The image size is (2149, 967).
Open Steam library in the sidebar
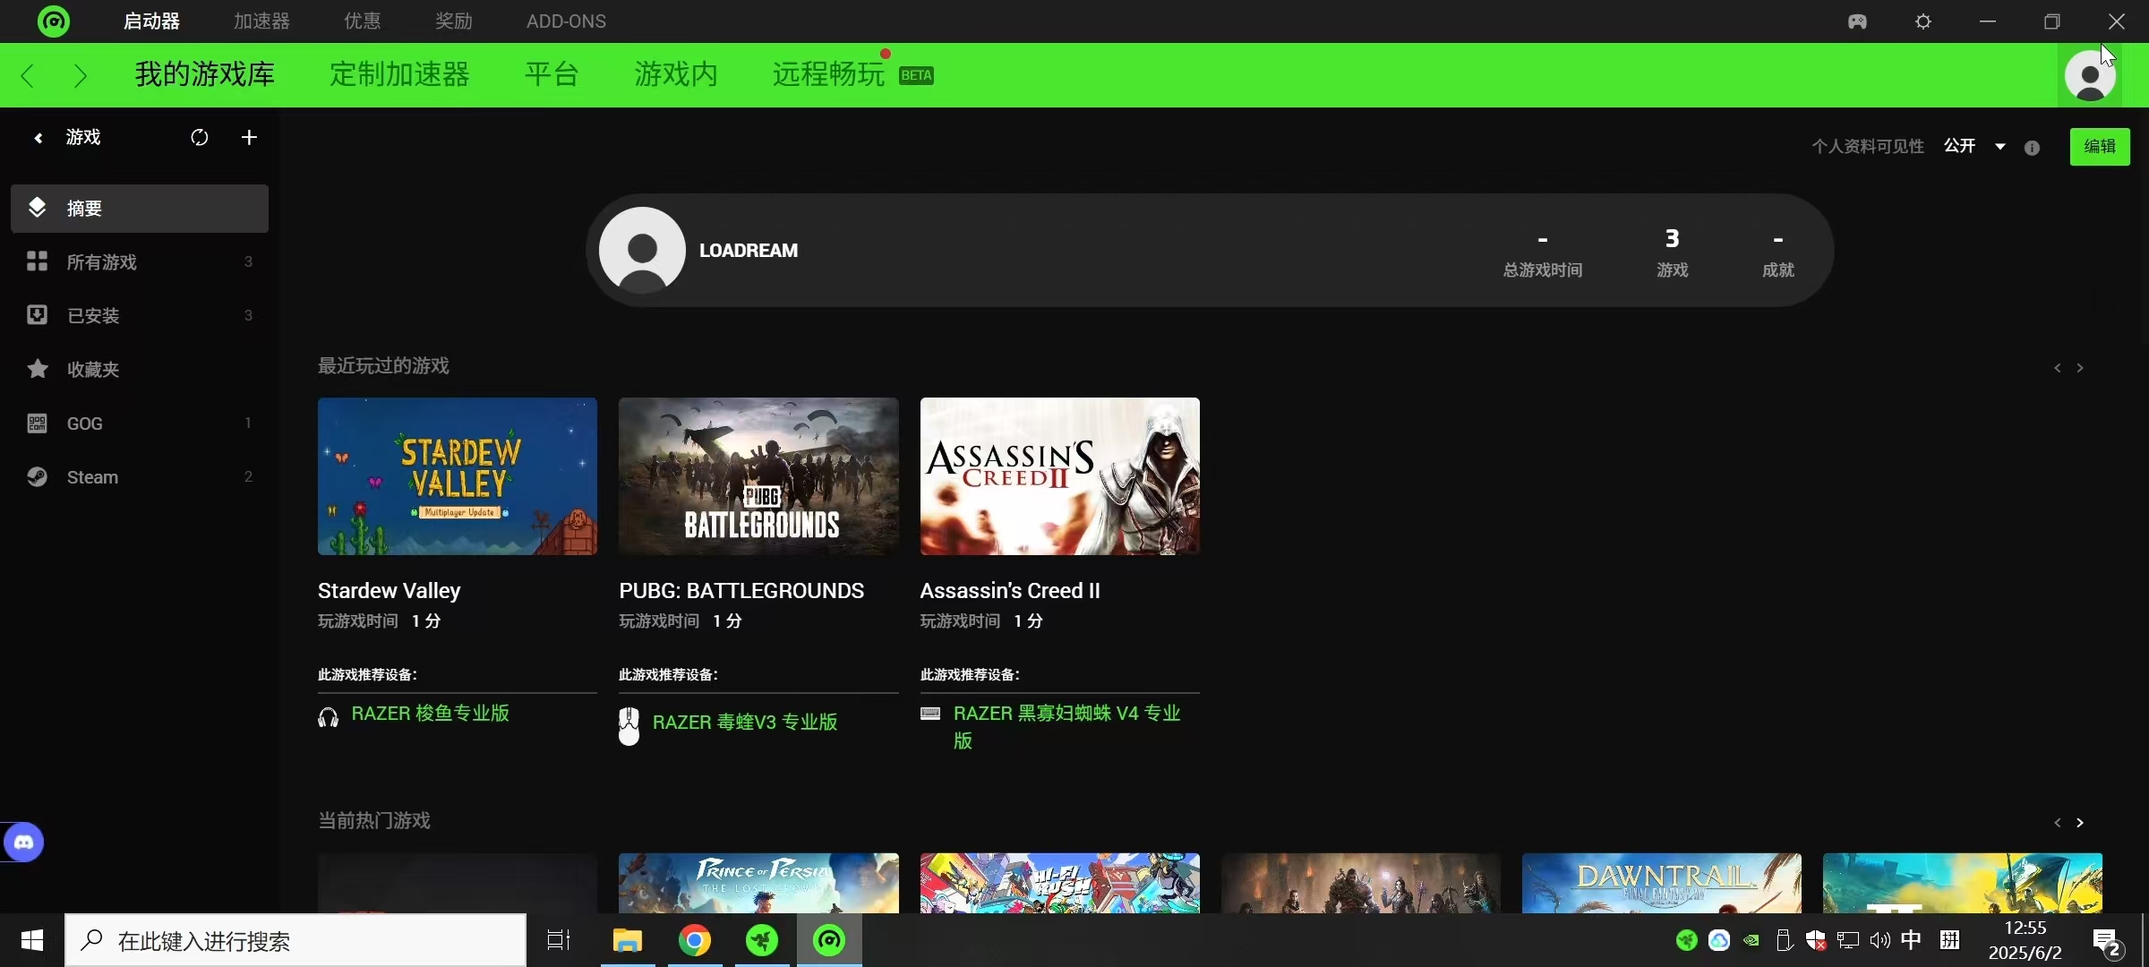coord(140,477)
